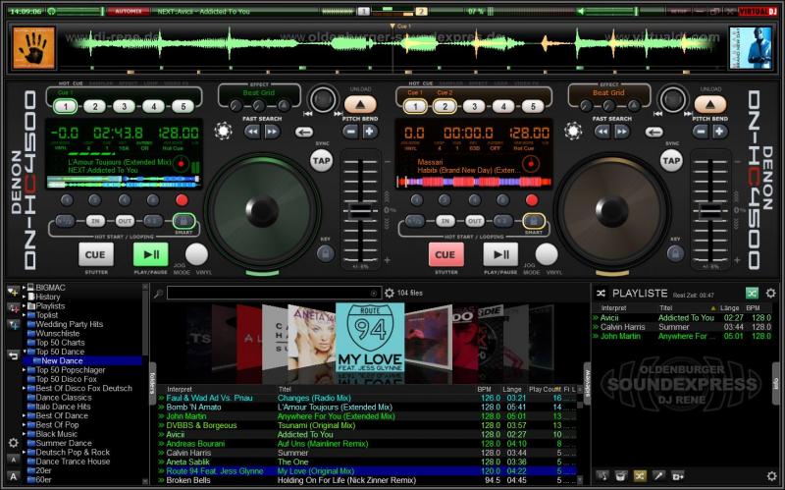This screenshot has width=785, height=490.
Task: Click the AUTOMIX button in top bar
Action: 129,11
